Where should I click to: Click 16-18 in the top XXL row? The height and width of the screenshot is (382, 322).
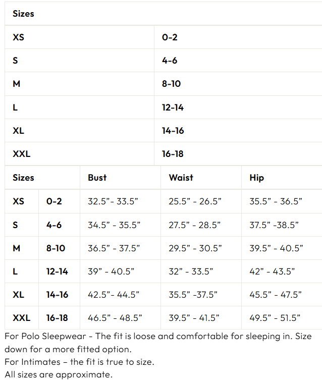pos(173,154)
